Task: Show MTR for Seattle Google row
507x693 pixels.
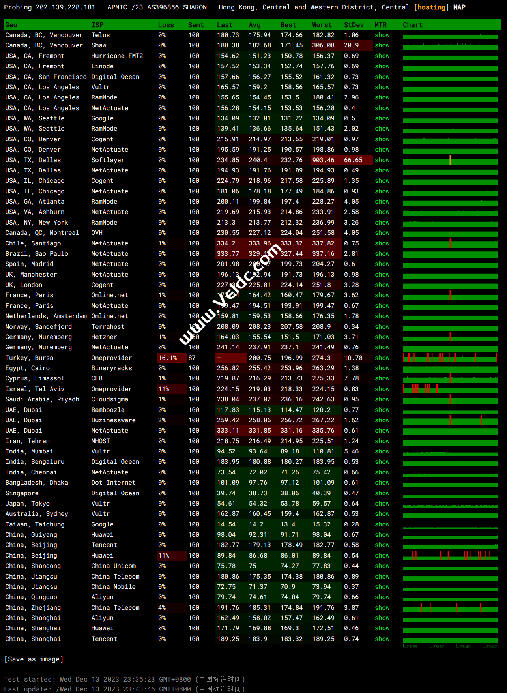Action: coord(382,118)
